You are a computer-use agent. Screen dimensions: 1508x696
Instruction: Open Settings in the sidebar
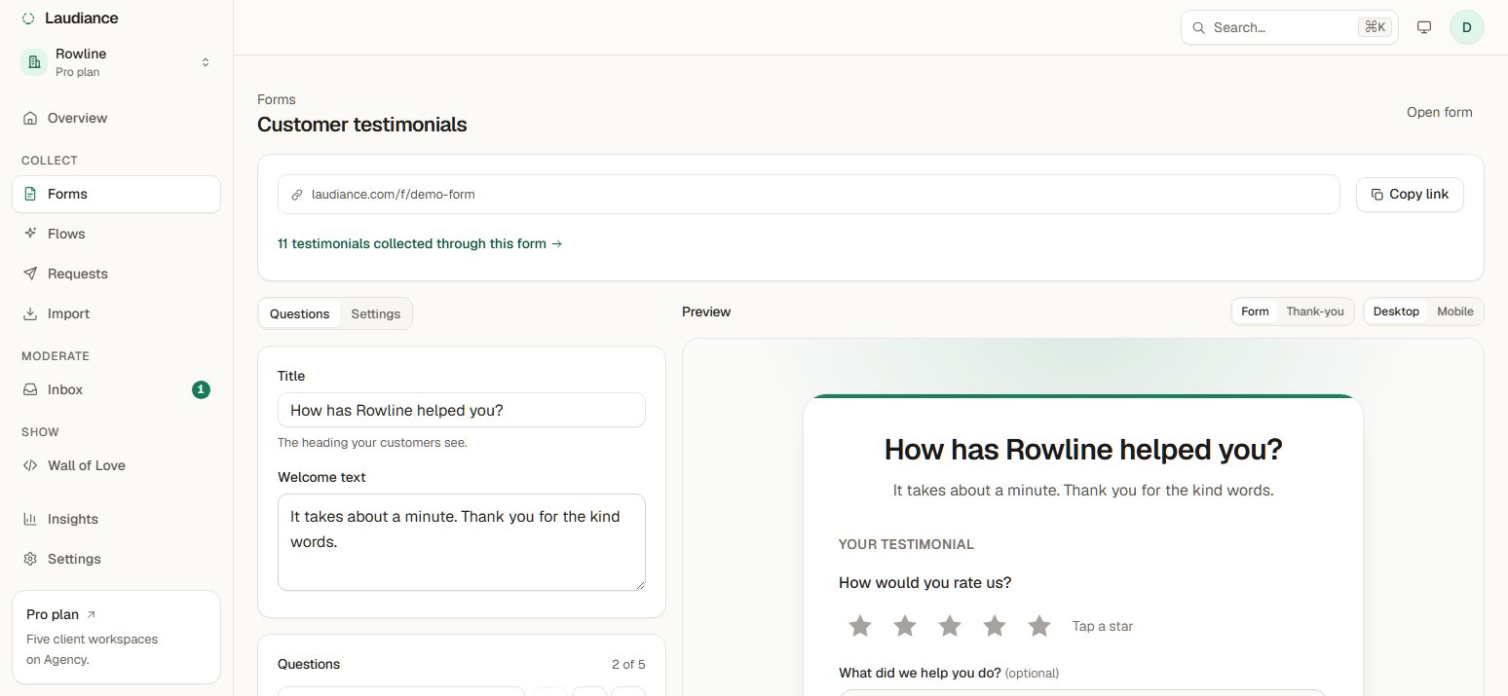pyautogui.click(x=116, y=559)
